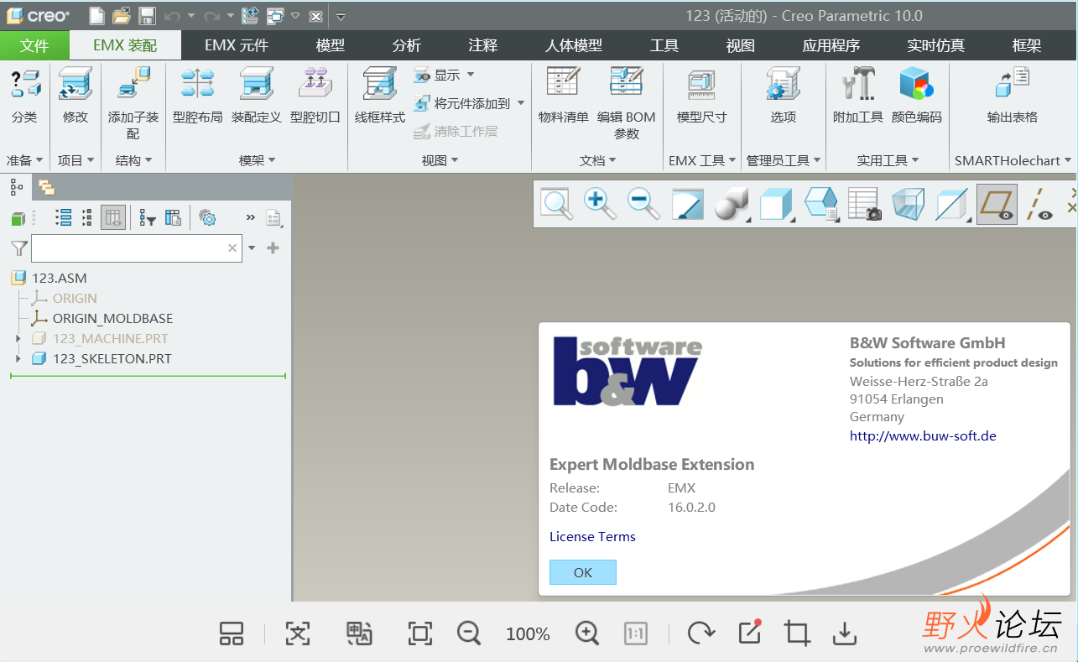This screenshot has height=662, width=1078.
Task: Click the tree filters icon
Action: tap(148, 218)
